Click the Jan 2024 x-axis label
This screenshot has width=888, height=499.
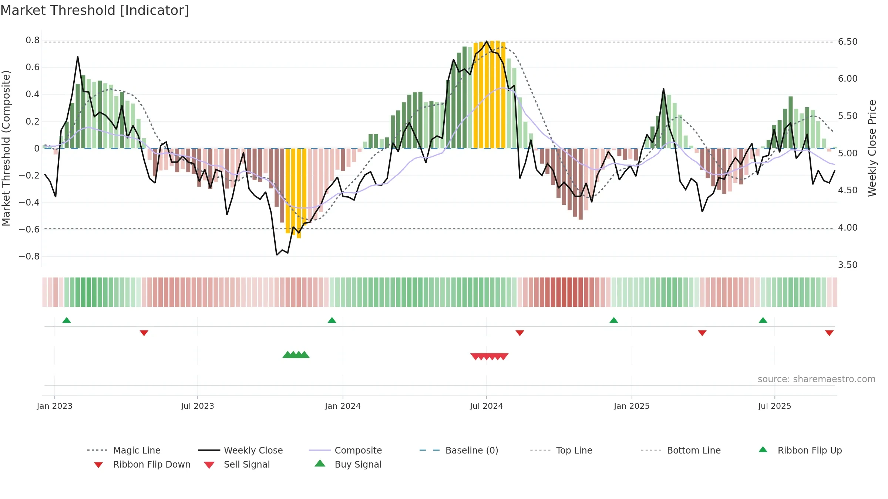343,406
